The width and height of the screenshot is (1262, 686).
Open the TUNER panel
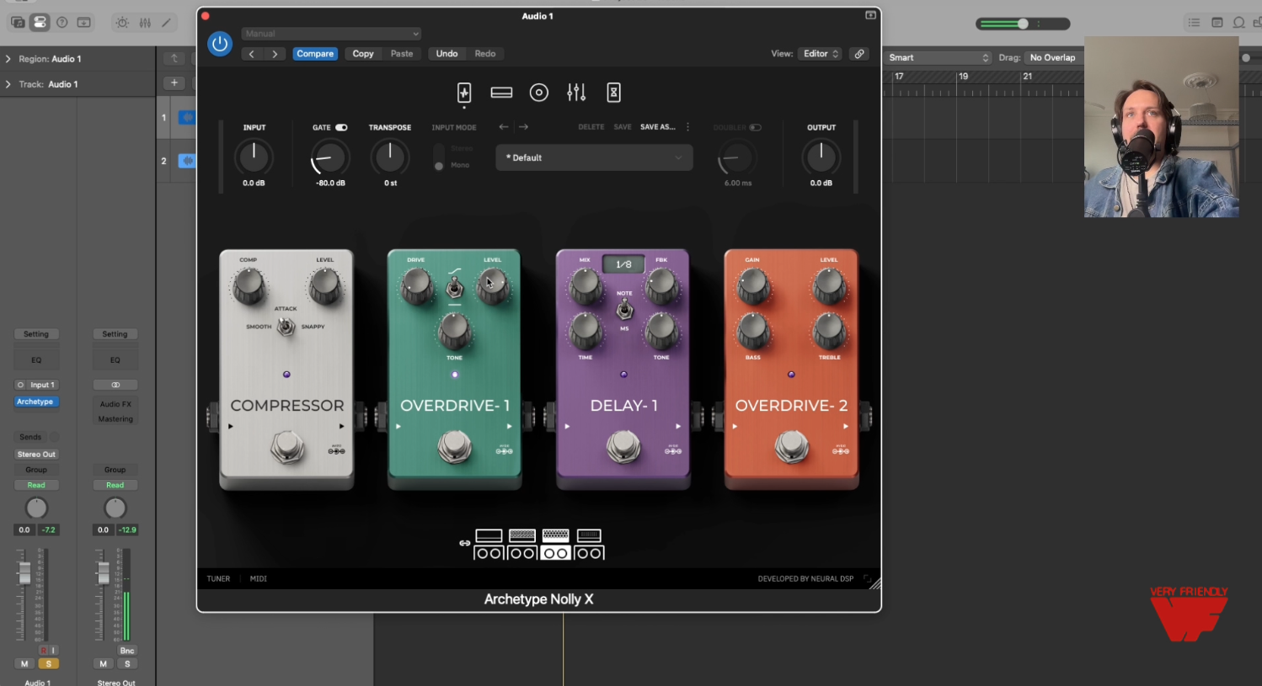click(218, 579)
